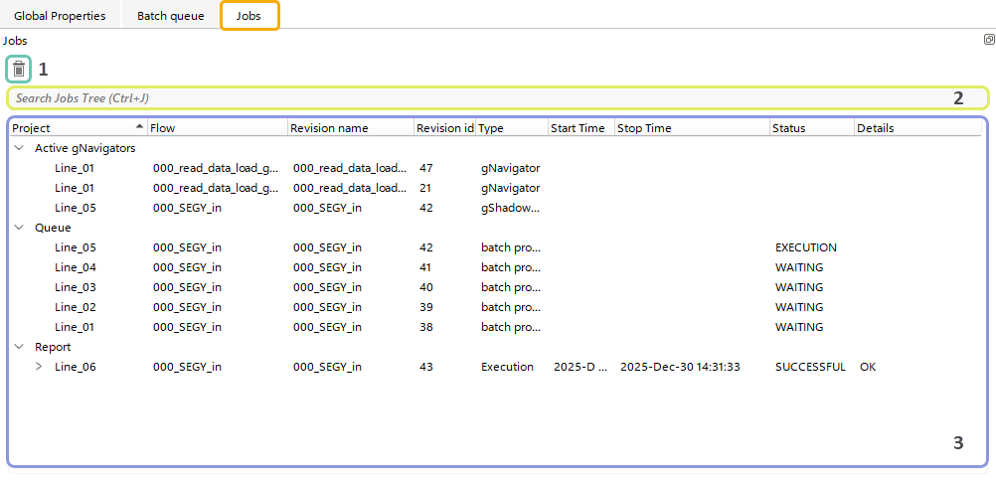Click the float panel icon at top right
996x482 pixels.
tap(988, 40)
